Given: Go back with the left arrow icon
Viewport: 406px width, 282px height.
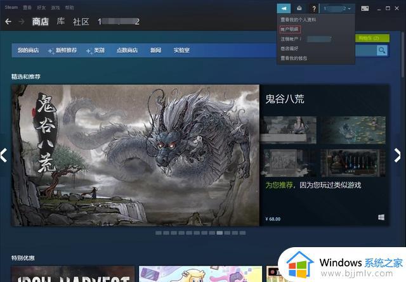Looking at the screenshot, I should coord(8,22).
